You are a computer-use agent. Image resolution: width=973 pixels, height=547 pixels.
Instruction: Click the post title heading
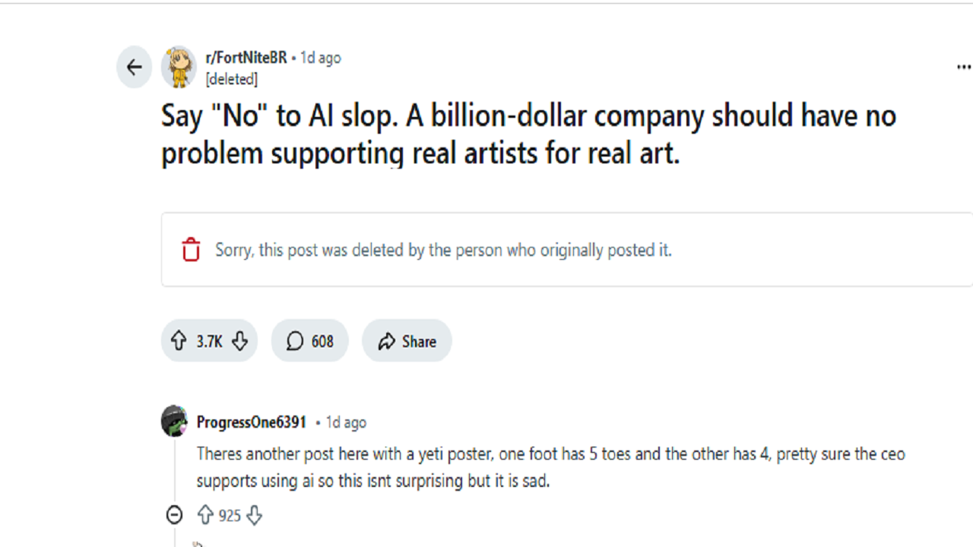click(x=528, y=134)
